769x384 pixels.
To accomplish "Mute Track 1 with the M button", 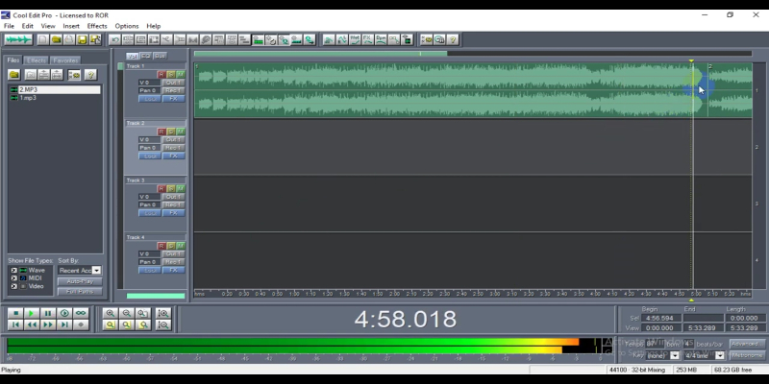I will pos(180,74).
